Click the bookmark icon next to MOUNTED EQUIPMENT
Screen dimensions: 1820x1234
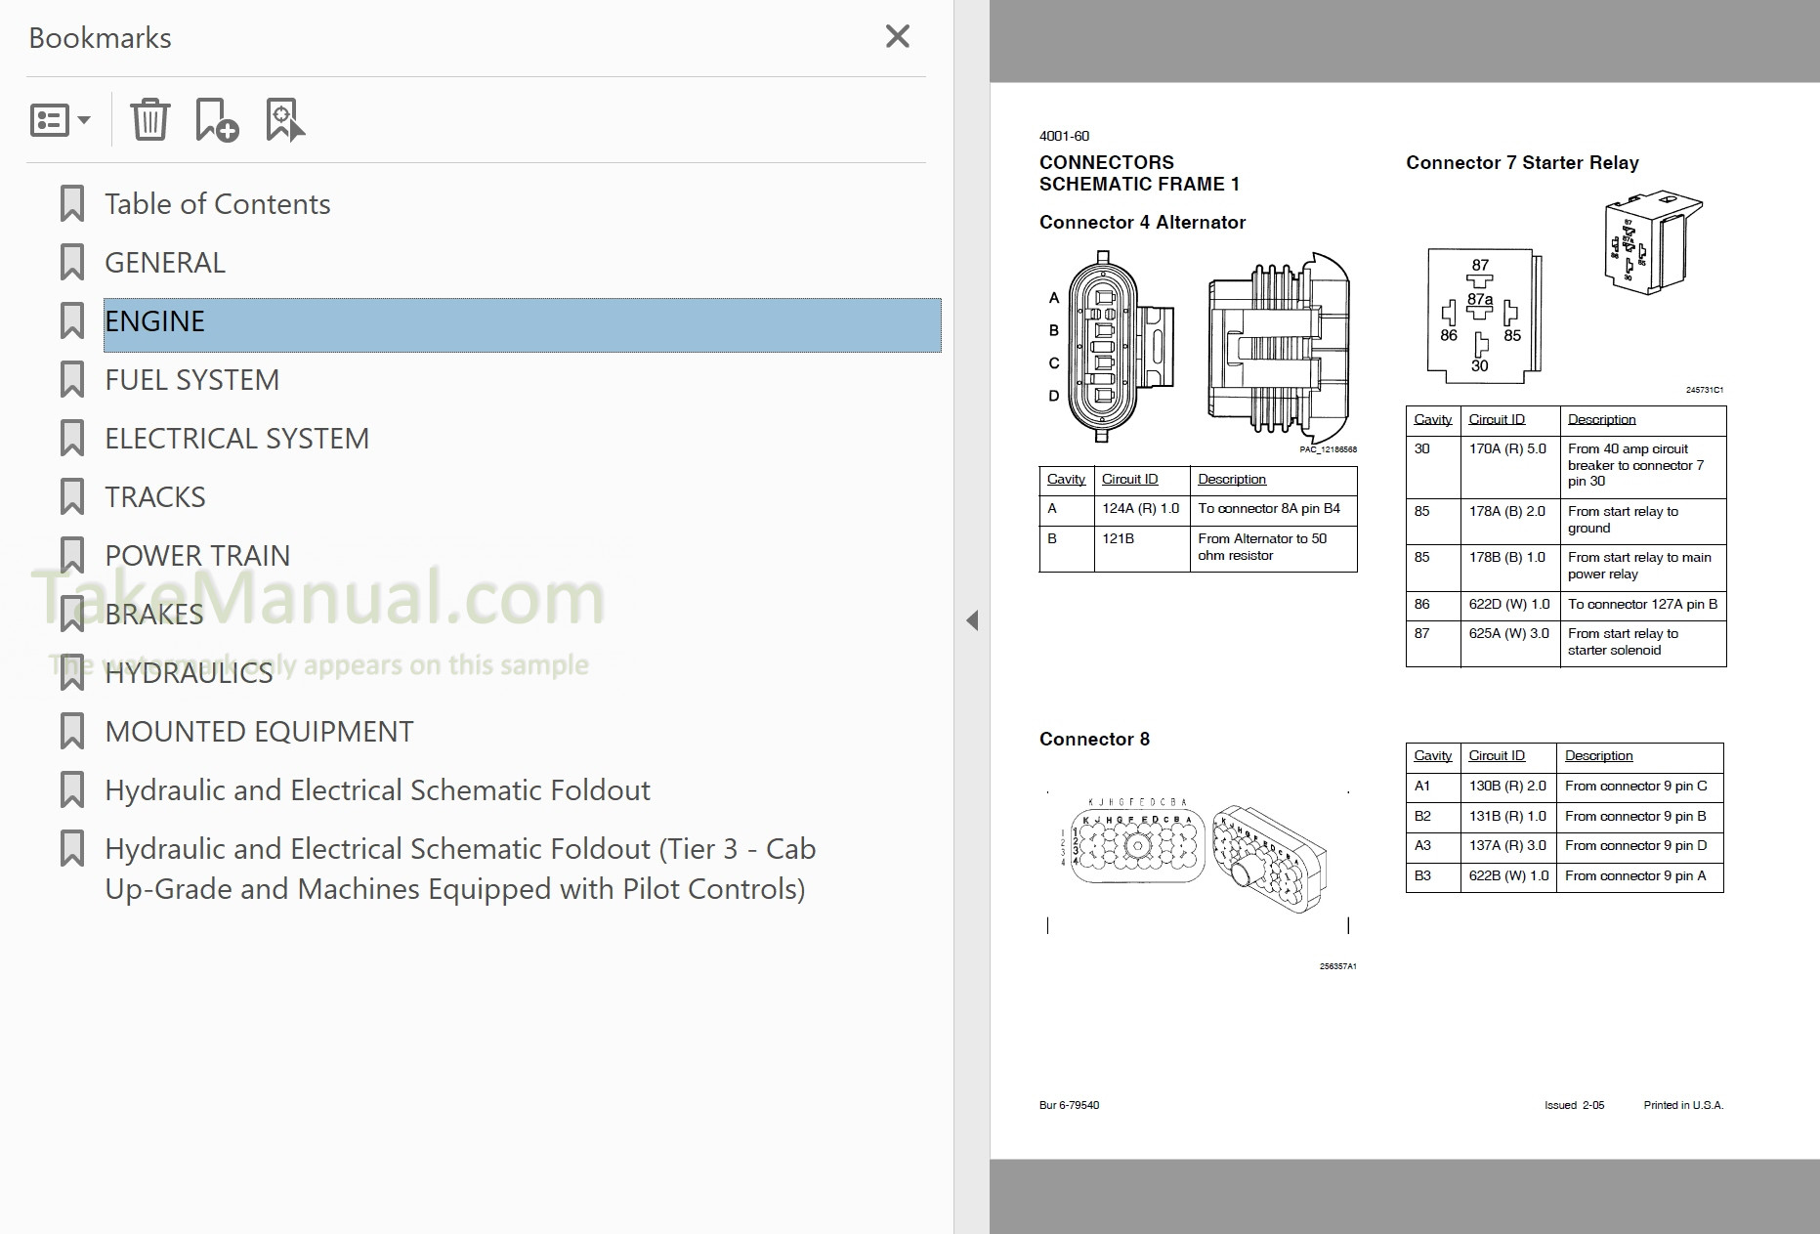coord(72,732)
